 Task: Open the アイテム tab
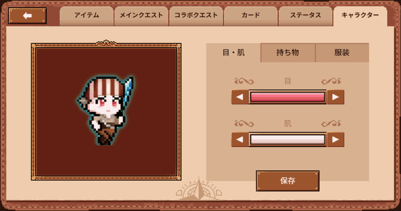(x=87, y=16)
